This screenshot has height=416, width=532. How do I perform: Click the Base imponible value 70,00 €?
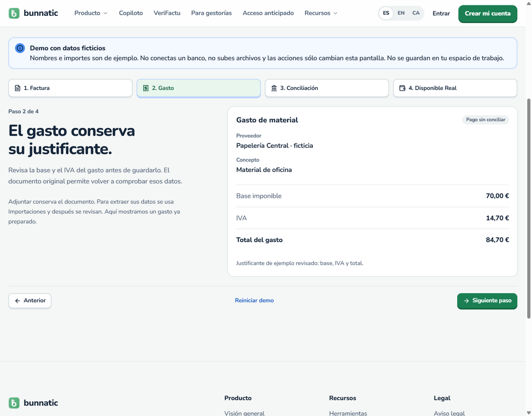[x=498, y=196]
